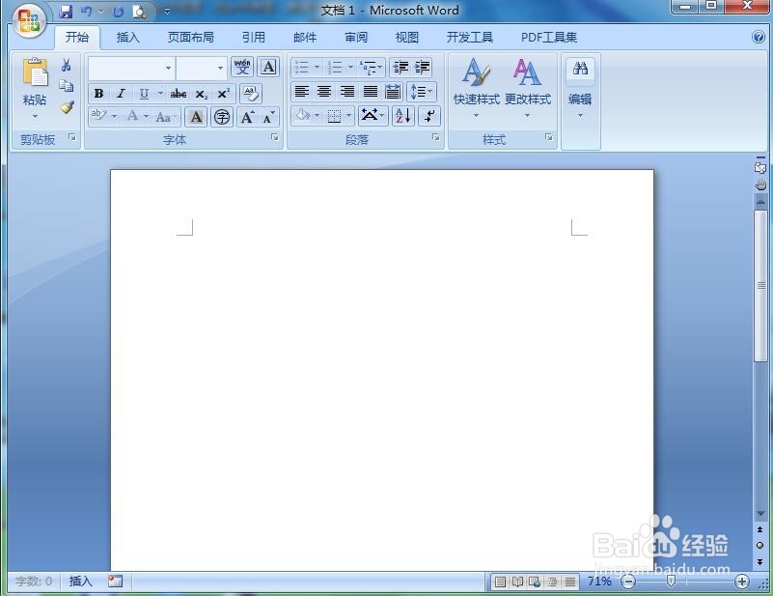Open text highlight color dropdown

pos(115,117)
